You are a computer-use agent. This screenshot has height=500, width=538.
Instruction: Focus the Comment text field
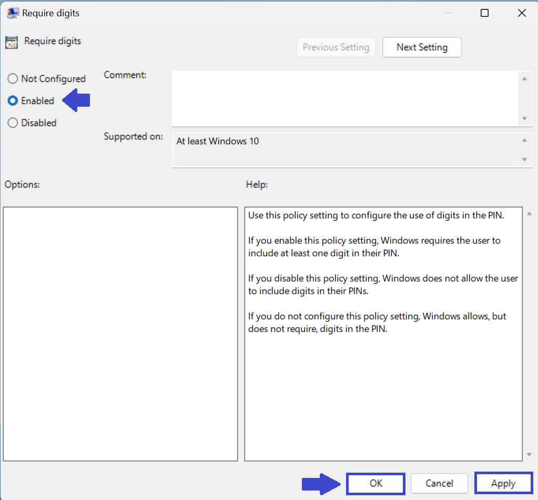344,98
